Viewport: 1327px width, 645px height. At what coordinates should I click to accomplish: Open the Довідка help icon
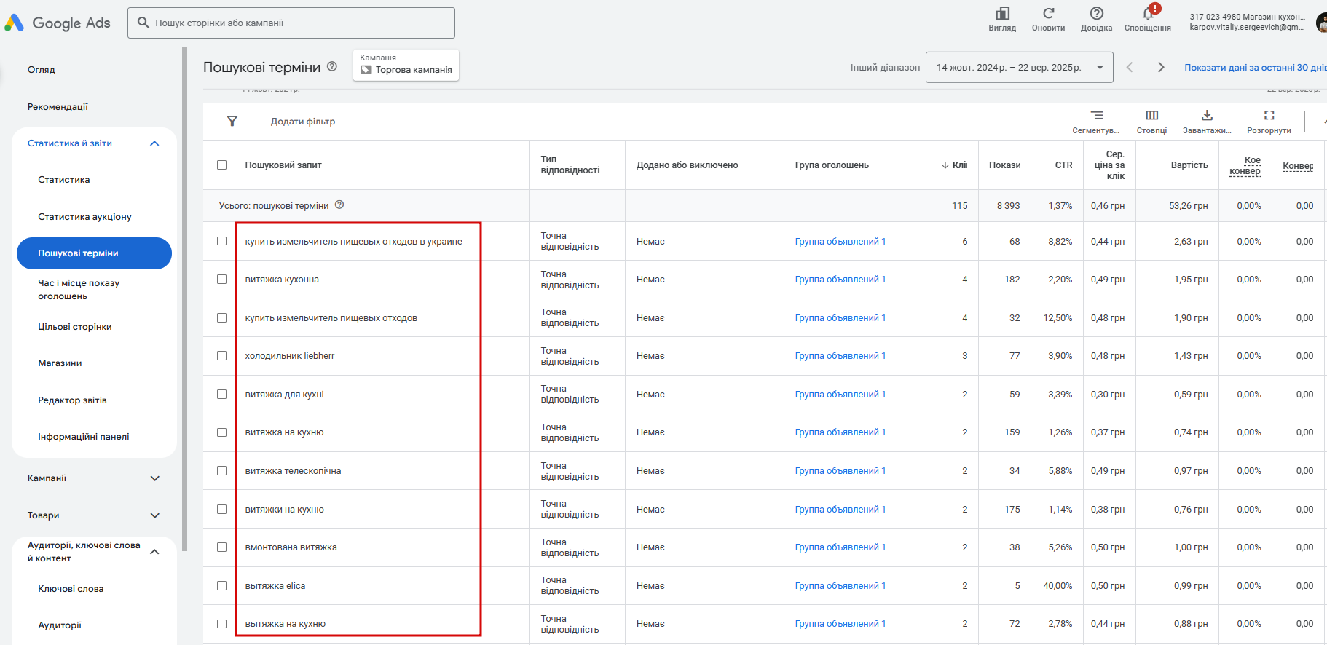tap(1096, 14)
